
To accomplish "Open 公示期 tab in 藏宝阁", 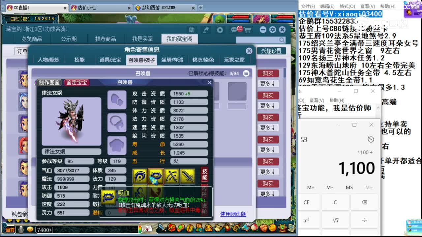I will pos(69,39).
